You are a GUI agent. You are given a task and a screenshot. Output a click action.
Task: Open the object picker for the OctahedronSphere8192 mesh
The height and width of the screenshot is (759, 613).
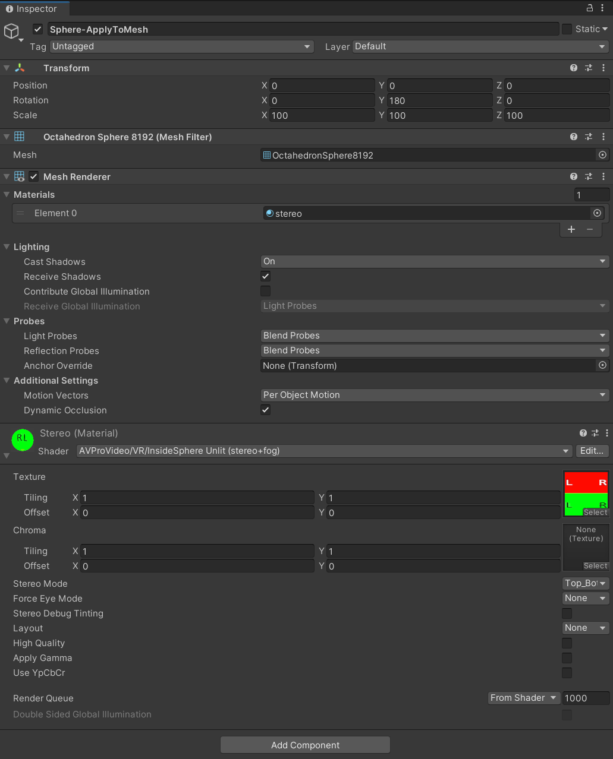(x=602, y=155)
